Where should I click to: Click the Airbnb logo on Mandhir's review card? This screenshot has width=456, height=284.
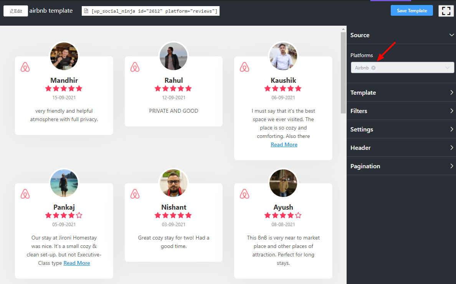(x=25, y=67)
